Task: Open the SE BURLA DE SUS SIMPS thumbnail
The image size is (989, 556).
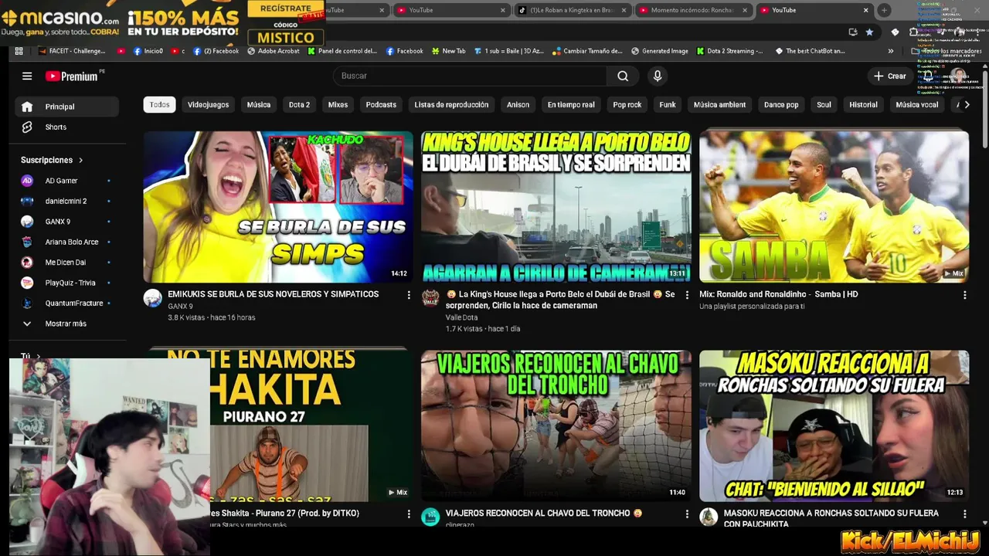Action: coord(278,206)
